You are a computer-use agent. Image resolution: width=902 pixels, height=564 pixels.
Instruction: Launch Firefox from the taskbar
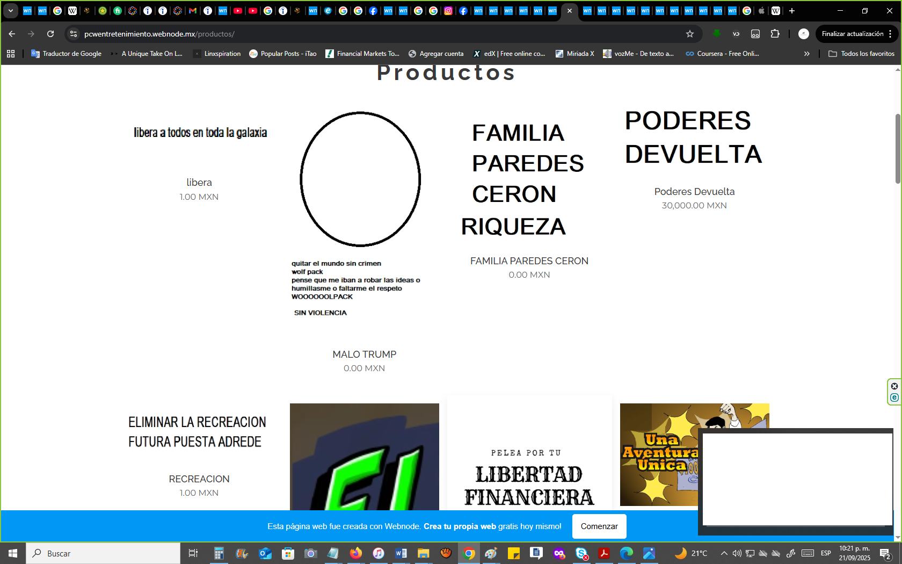tap(355, 553)
